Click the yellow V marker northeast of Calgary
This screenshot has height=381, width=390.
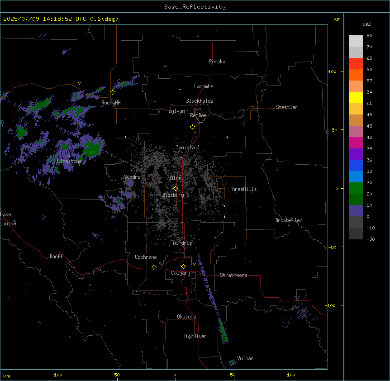[x=194, y=264]
